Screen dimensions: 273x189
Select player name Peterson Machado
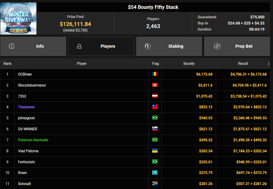(33, 140)
